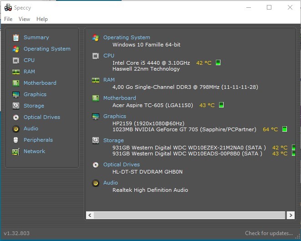Click the horizontal scrollbar left arrow

point(90,215)
